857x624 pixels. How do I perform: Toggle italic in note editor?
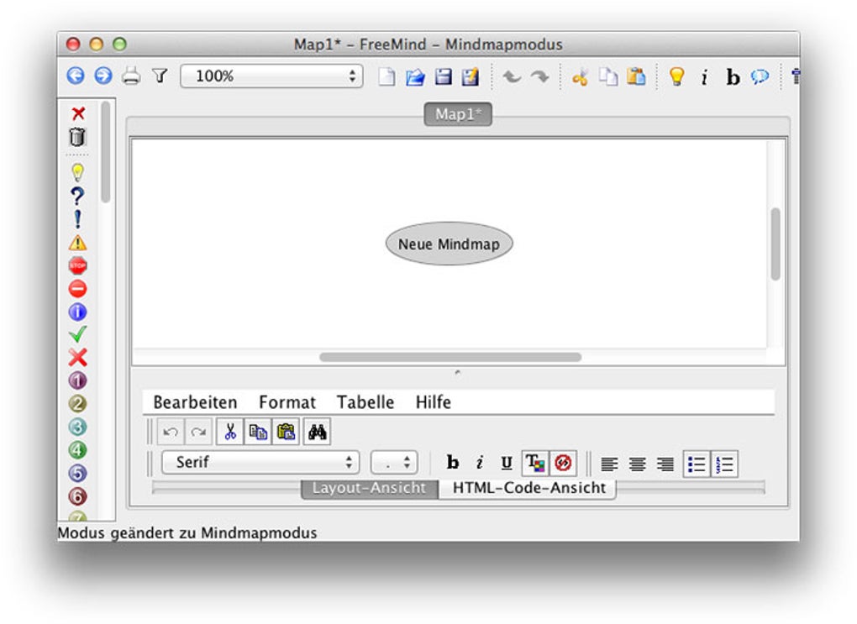[x=480, y=463]
